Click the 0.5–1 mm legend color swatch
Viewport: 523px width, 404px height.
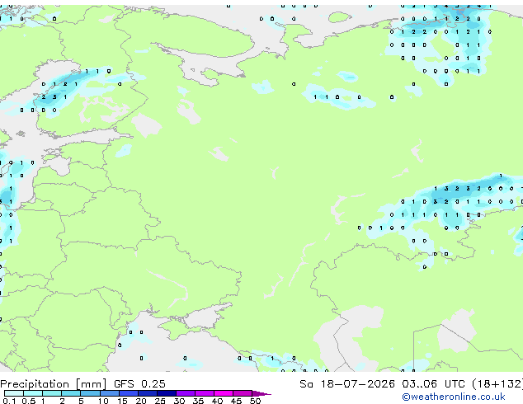click(33, 393)
